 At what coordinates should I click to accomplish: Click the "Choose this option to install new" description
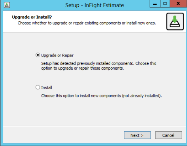click(x=102, y=96)
